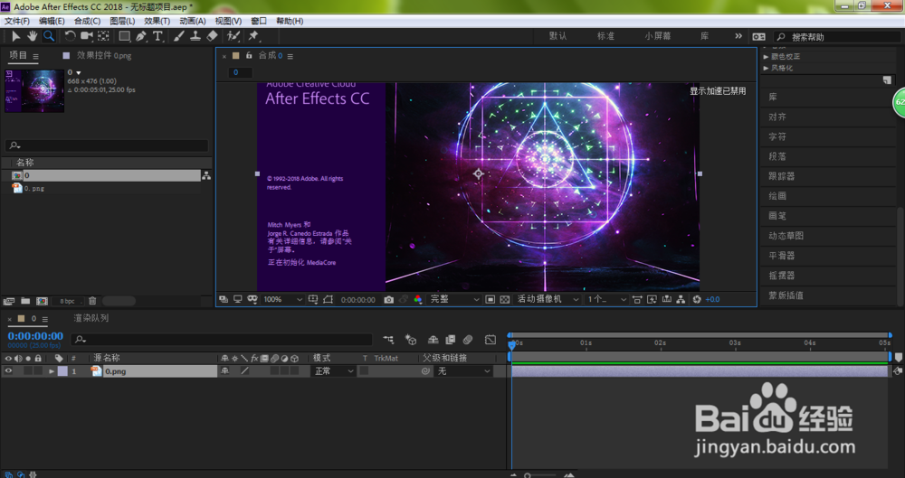
Task: Hide the 0.png layer with eye toggle
Action: [x=8, y=371]
